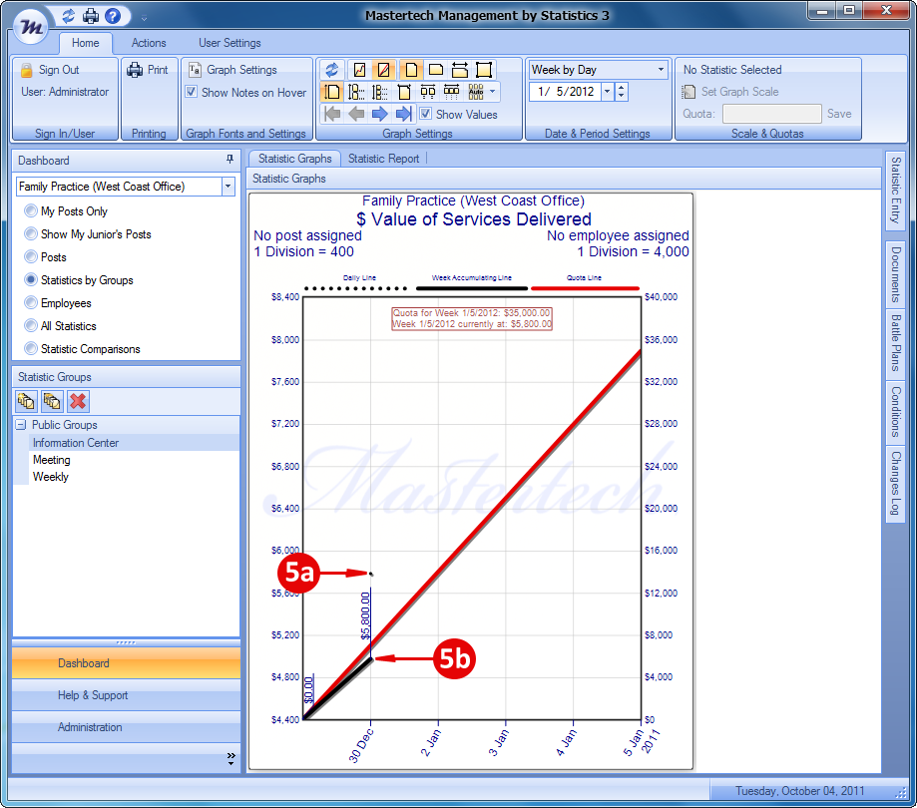917x808 pixels.
Task: Open the Conditions side tab
Action: pyautogui.click(x=895, y=412)
